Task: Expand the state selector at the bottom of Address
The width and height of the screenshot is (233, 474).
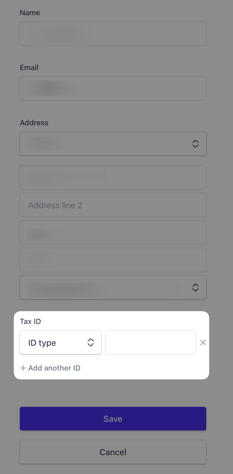Action: click(113, 288)
